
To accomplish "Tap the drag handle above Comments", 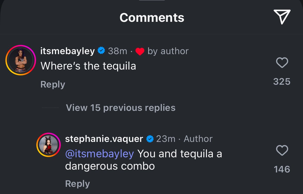I will click(151, 1).
